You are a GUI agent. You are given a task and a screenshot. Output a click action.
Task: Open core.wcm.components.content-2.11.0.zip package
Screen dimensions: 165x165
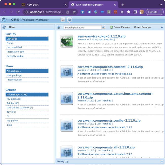110,67
